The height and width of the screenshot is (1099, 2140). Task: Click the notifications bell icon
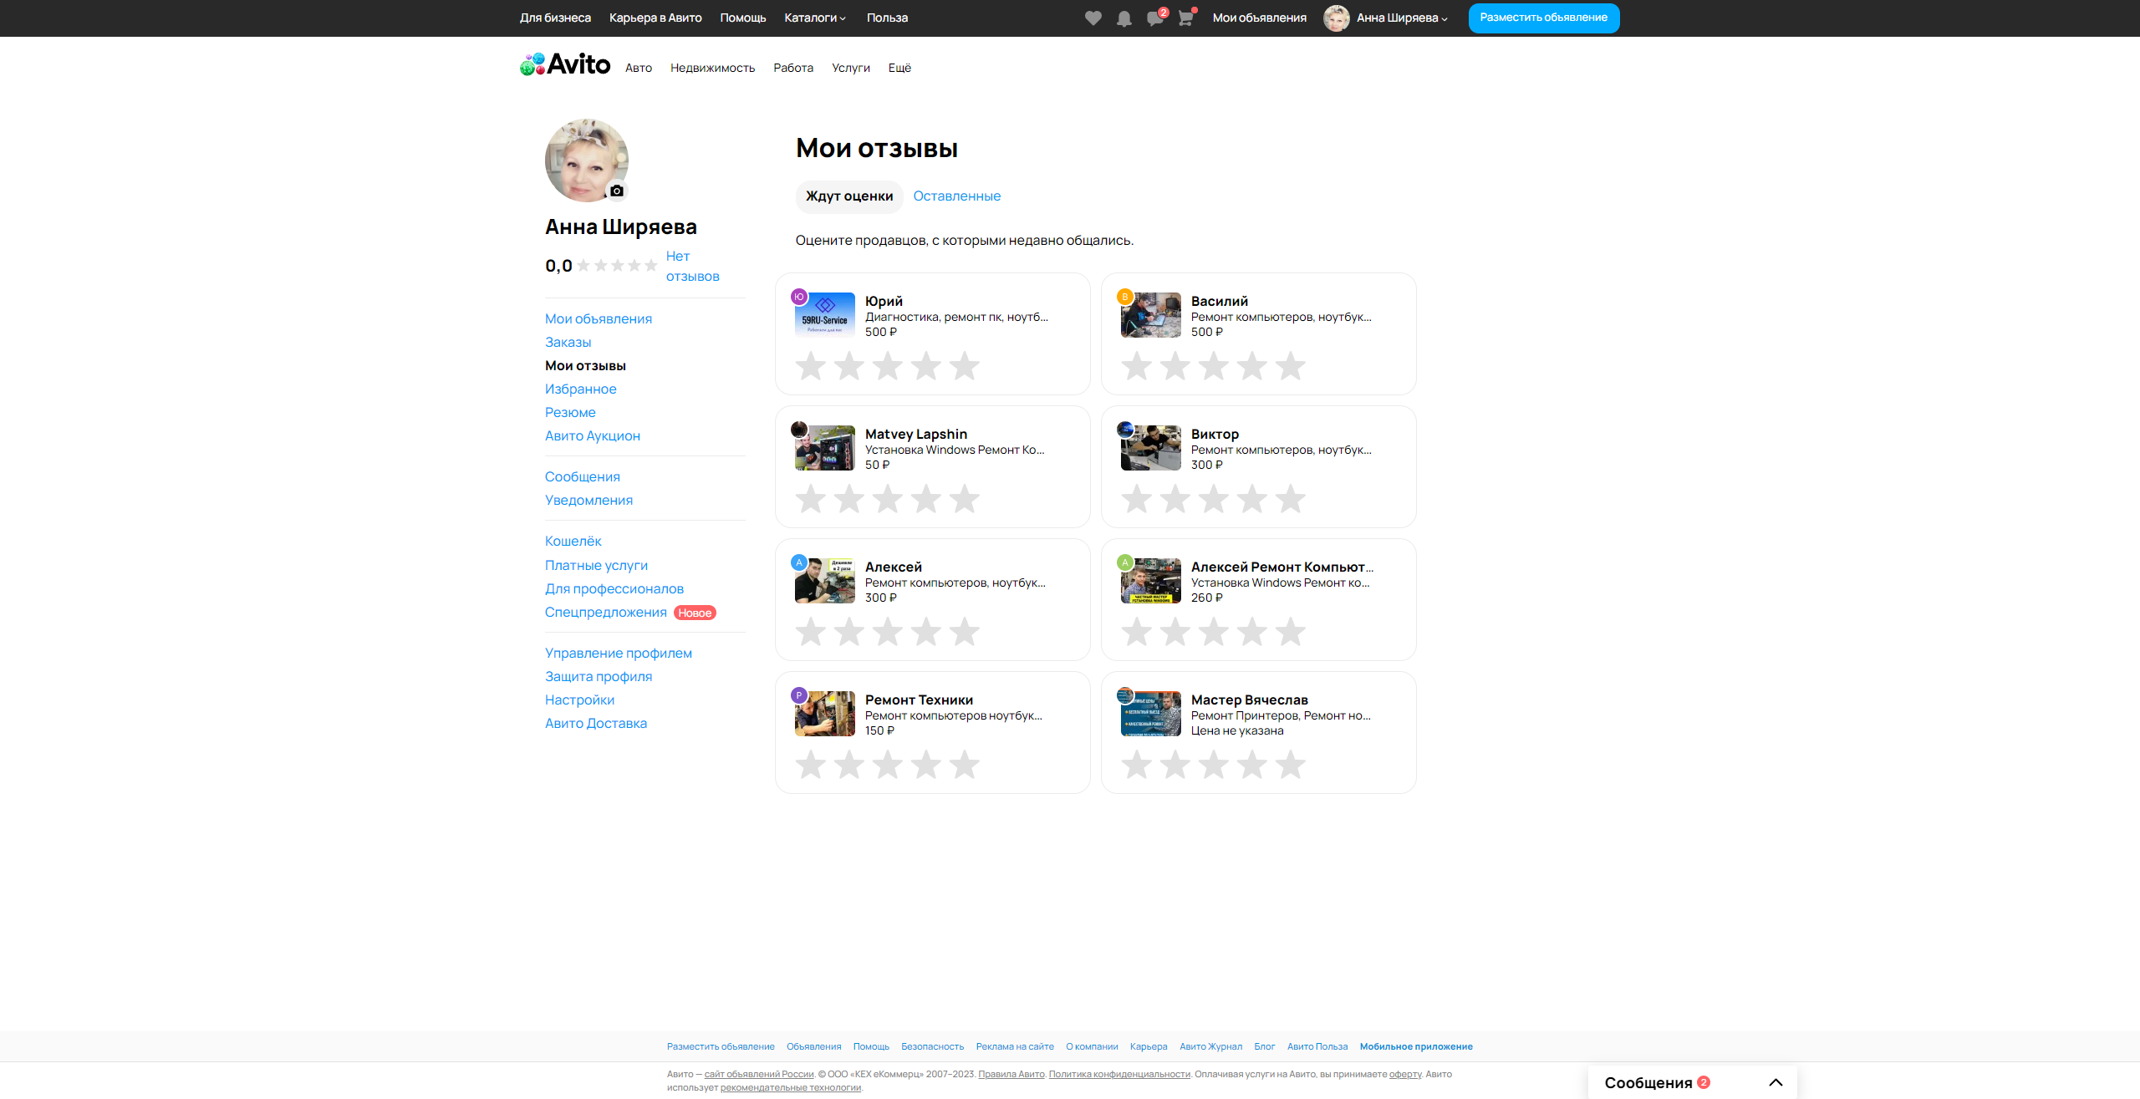click(x=1124, y=18)
